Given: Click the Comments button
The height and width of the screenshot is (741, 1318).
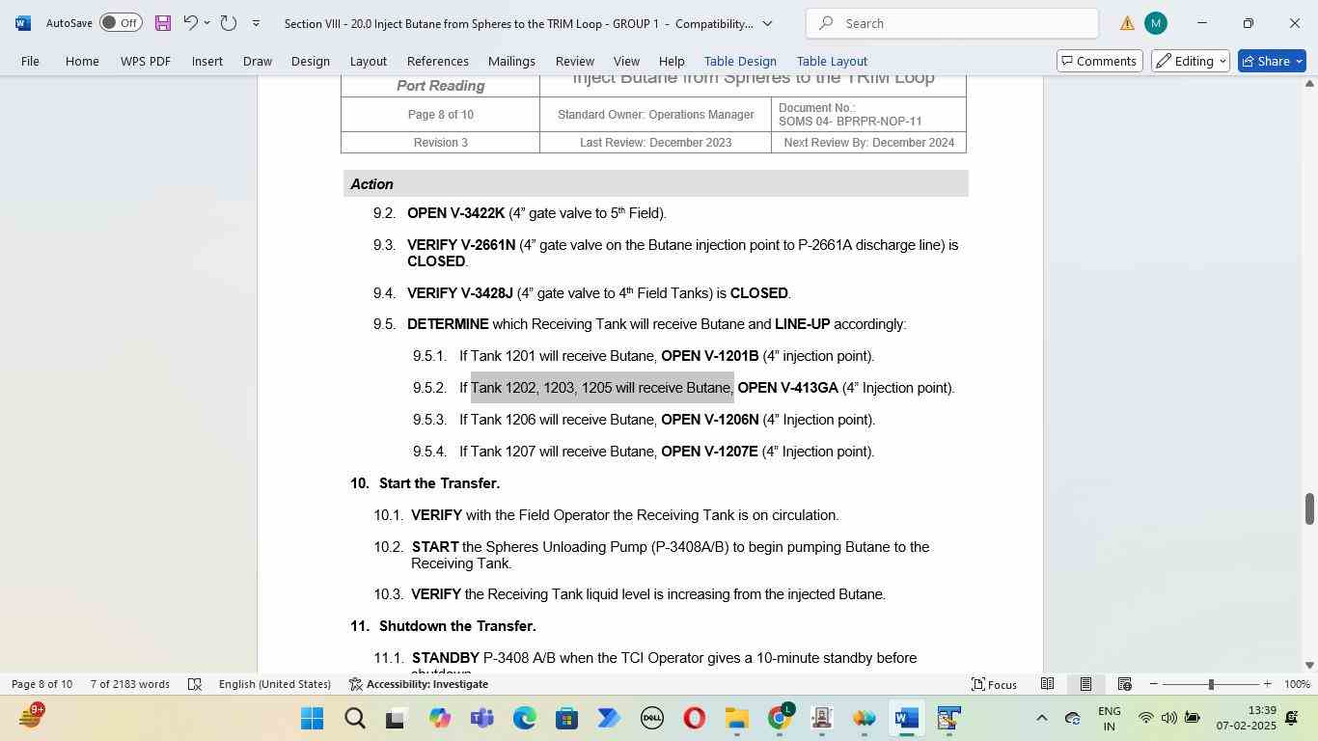Looking at the screenshot, I should tap(1099, 61).
